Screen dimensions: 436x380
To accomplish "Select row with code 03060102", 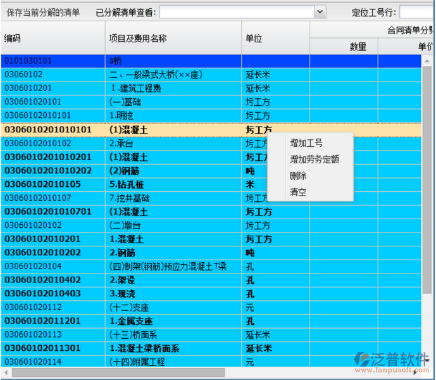I will [x=53, y=75].
